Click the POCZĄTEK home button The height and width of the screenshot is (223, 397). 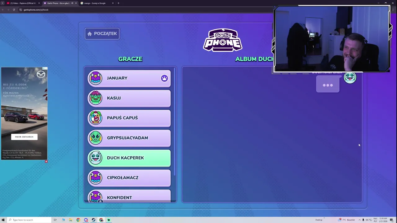(102, 33)
